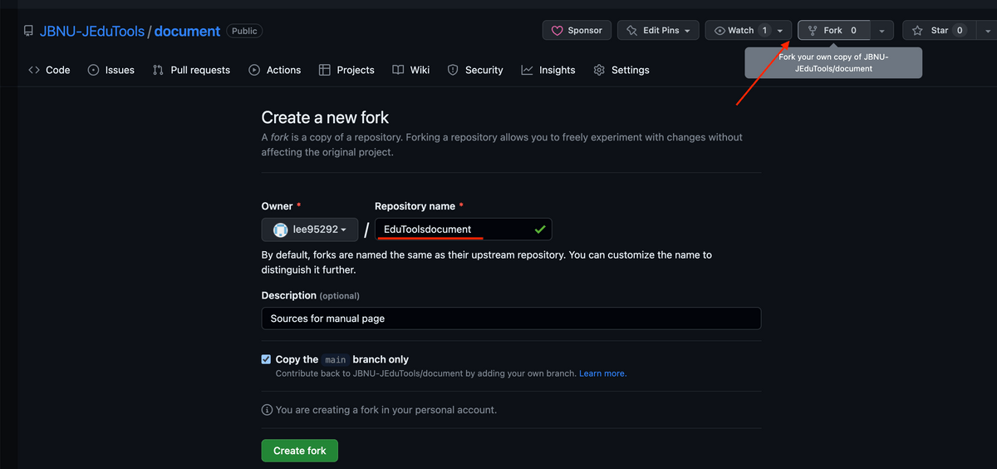Click the Description text field
Screen dimensions: 997x469
pyautogui.click(x=511, y=318)
